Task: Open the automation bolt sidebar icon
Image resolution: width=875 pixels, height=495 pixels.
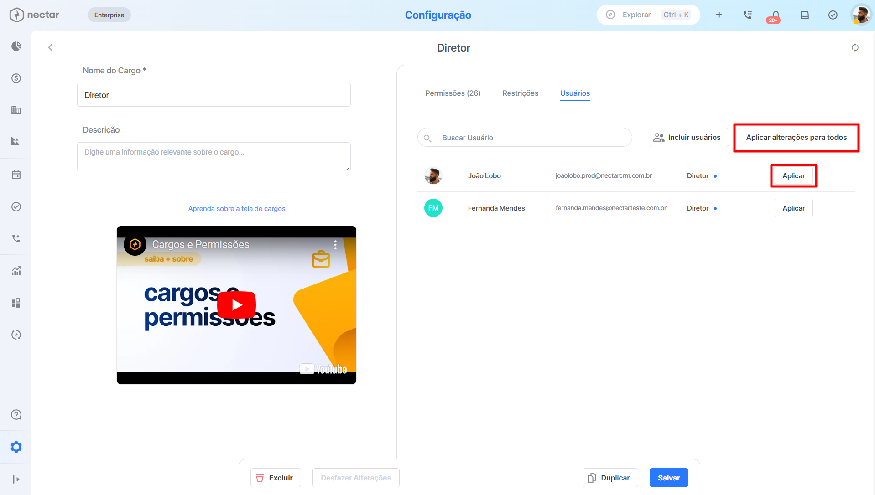Action: (x=16, y=335)
